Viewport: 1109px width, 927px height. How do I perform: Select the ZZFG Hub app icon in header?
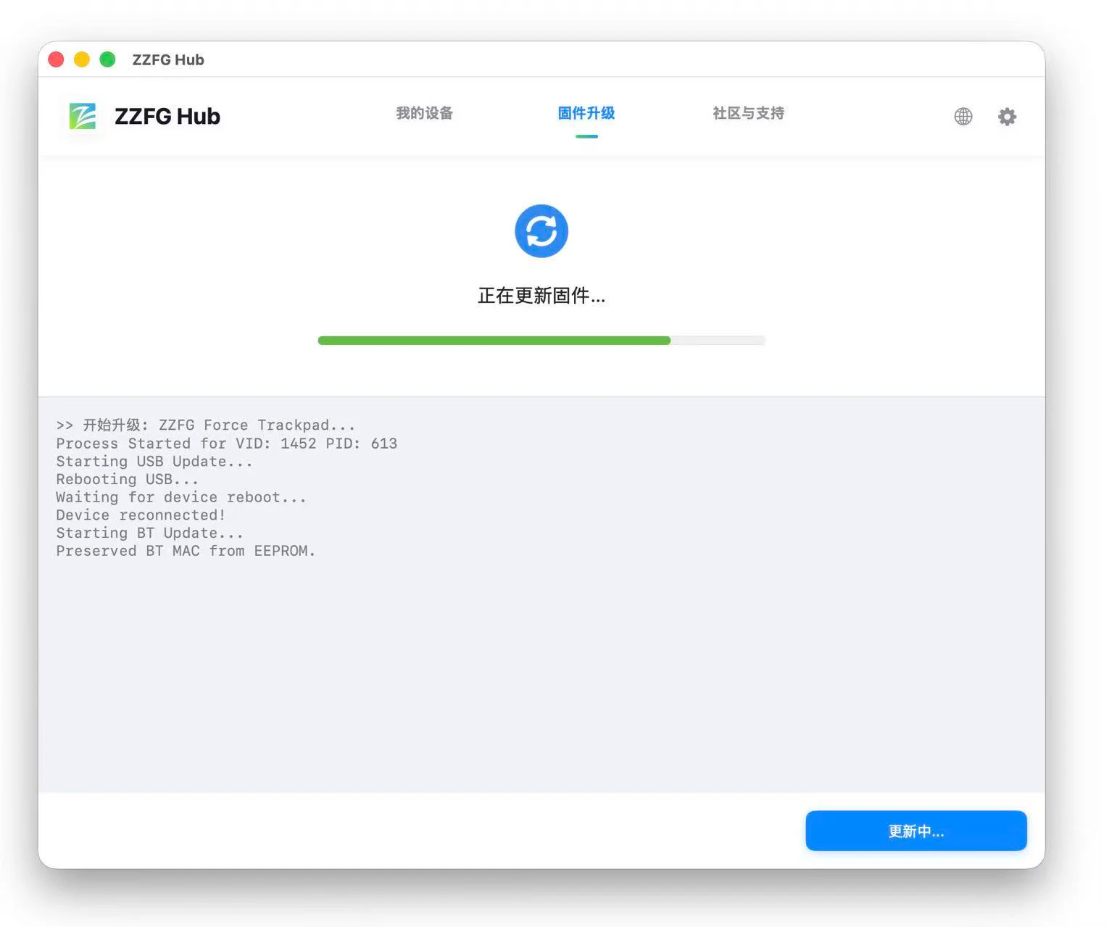82,116
